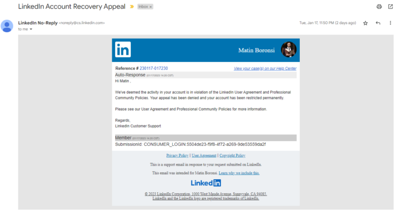Open the Privacy Policy link

pyautogui.click(x=177, y=155)
